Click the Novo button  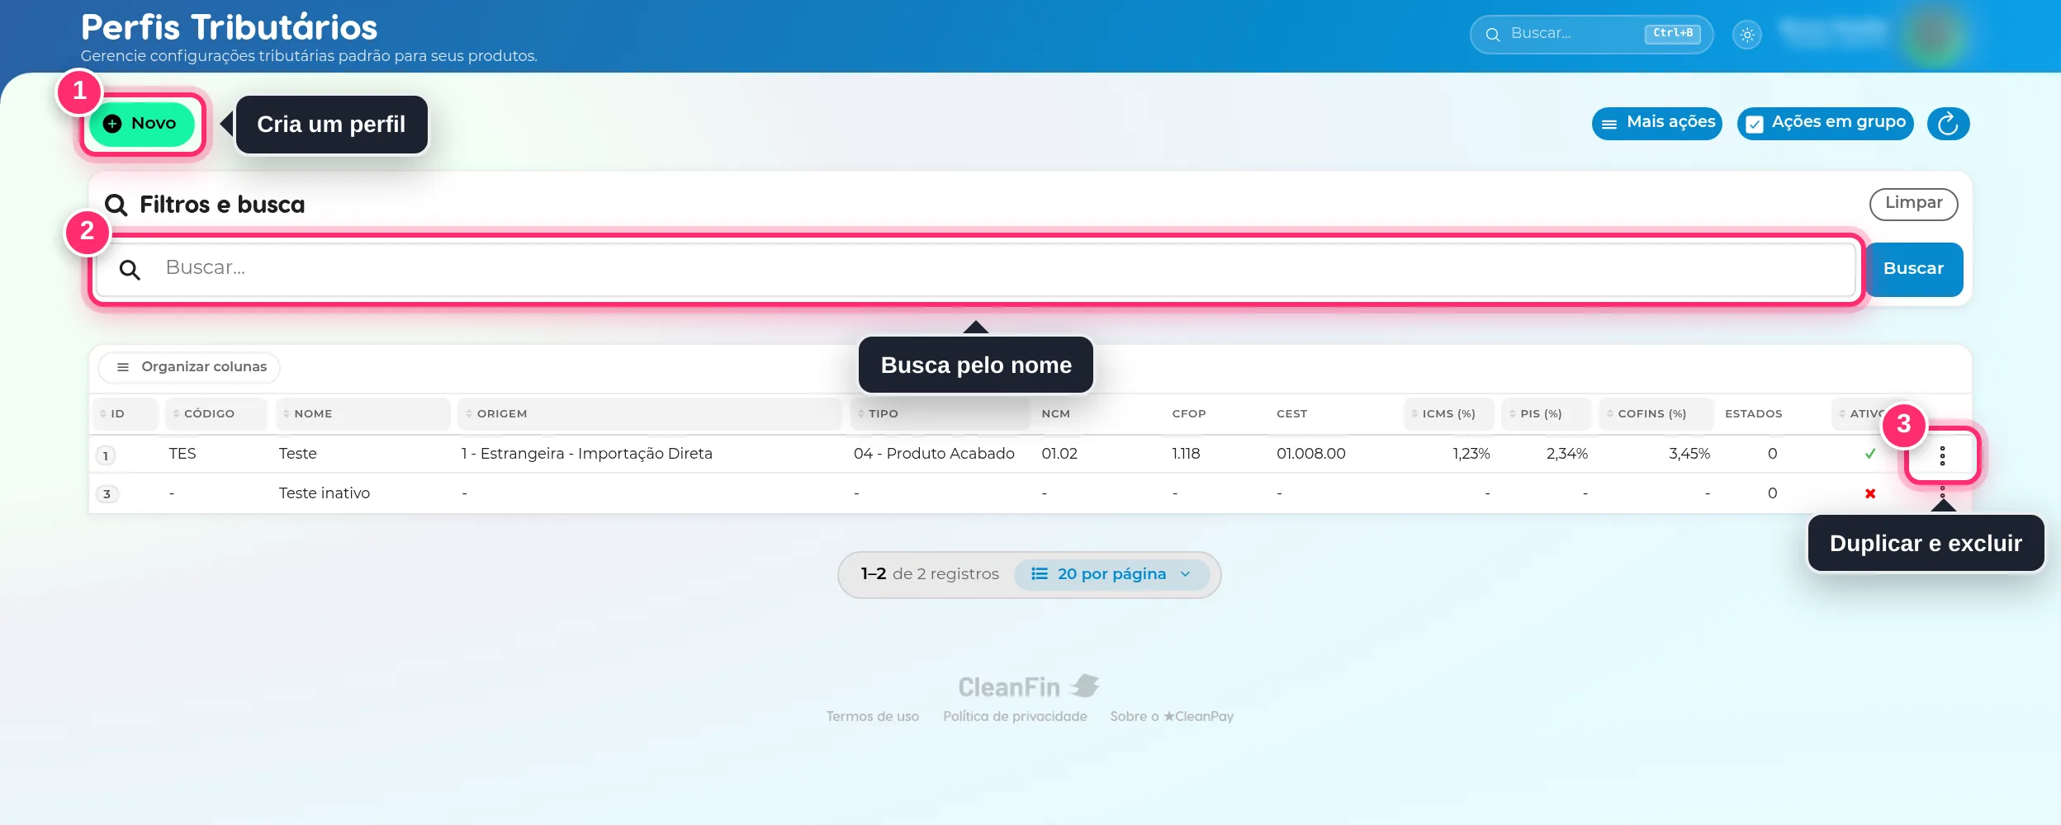141,124
